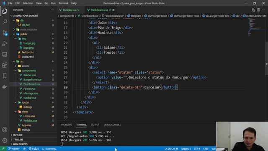This screenshot has height=151, width=268.
Task: Select the Terminal panel tab
Action: (81, 125)
